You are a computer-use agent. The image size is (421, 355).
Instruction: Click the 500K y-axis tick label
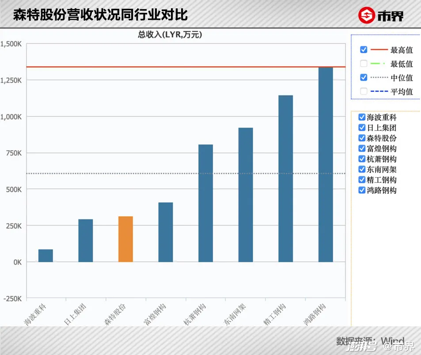pos(14,189)
